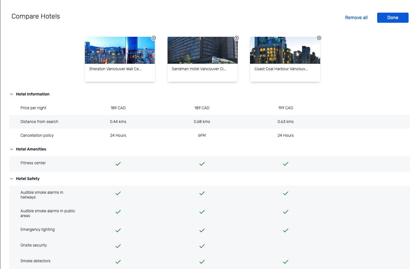This screenshot has height=269, width=410.
Task: Remove Sheraton Vancouver Wall Centre from comparison
Action: coord(154,38)
